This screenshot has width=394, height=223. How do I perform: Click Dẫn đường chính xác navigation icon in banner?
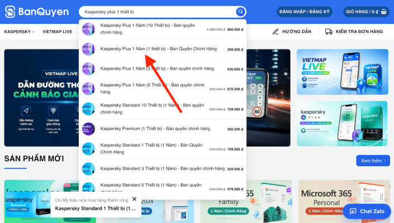pos(26,110)
